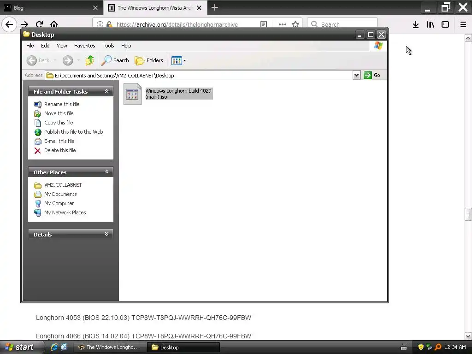Open Back history dropdown arrow

click(55, 60)
